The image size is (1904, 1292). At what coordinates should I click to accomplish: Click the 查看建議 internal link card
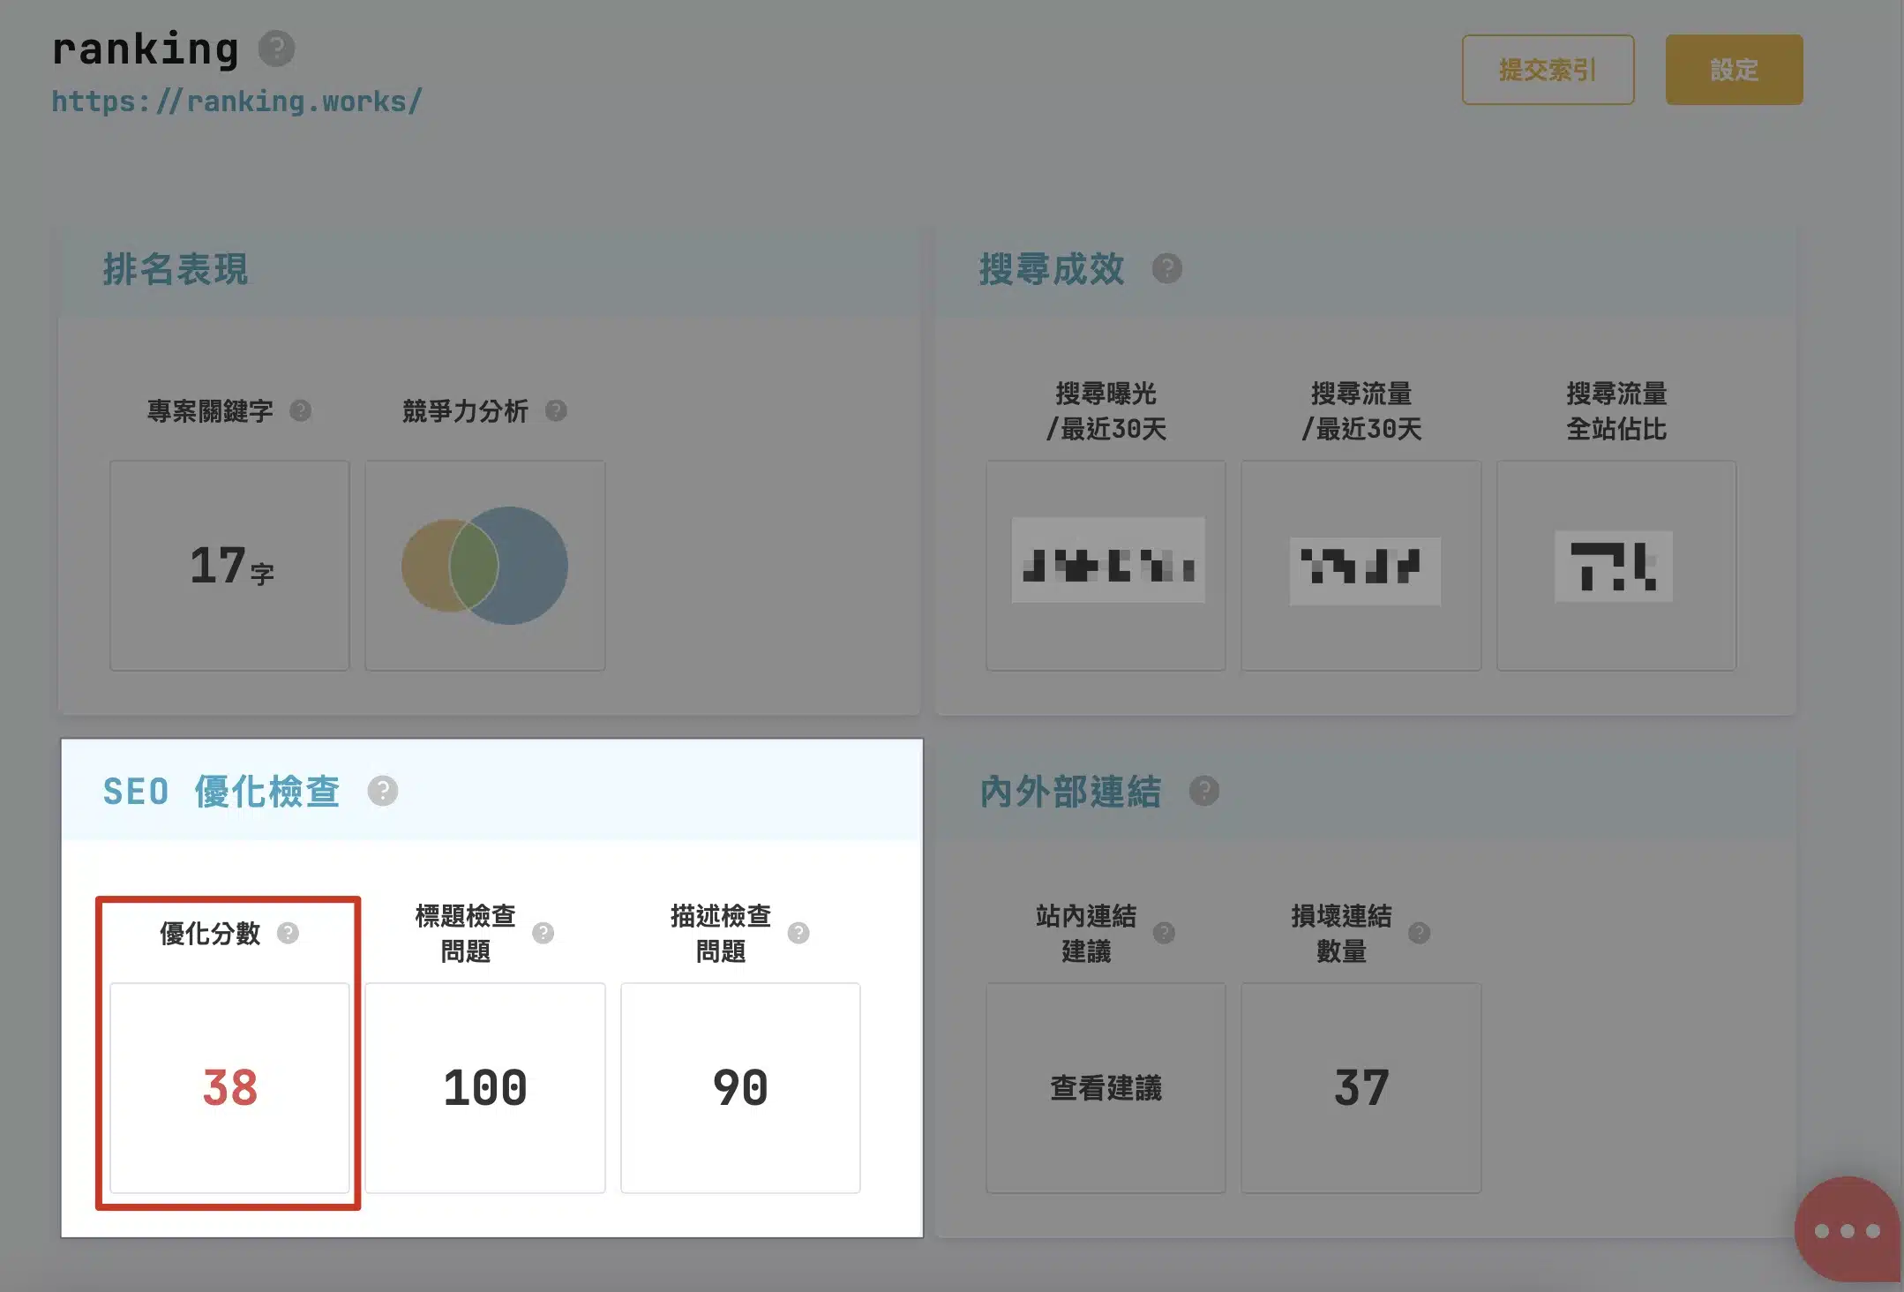[1106, 1087]
